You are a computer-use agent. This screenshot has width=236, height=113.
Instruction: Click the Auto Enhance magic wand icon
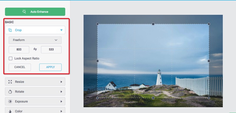pos(24,12)
